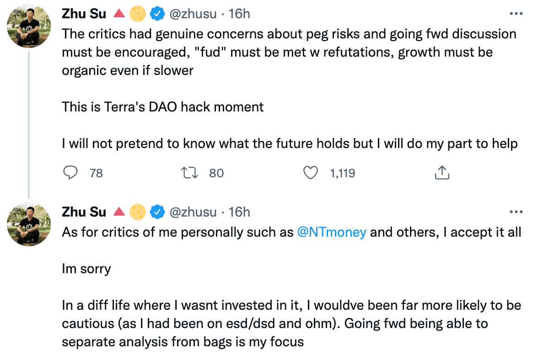Click the 16h timestamp on first tweet

(239, 14)
